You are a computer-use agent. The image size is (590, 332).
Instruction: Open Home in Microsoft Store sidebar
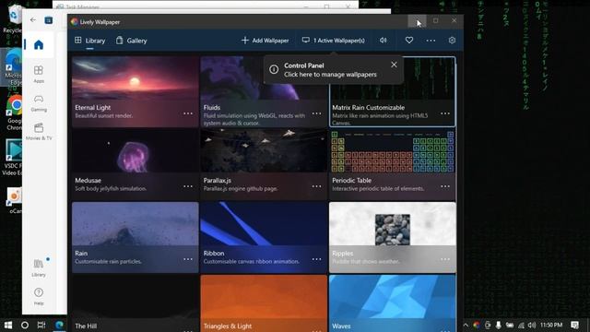tap(39, 45)
